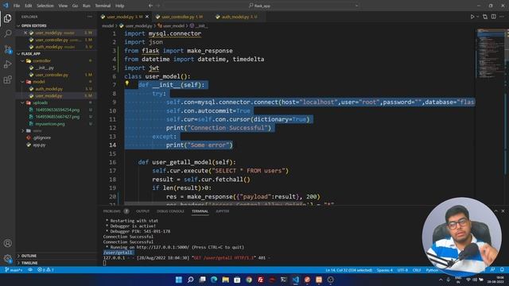This screenshot has height=286, width=509.
Task: Click the VS Code logo application icon
Action: [x=6, y=6]
